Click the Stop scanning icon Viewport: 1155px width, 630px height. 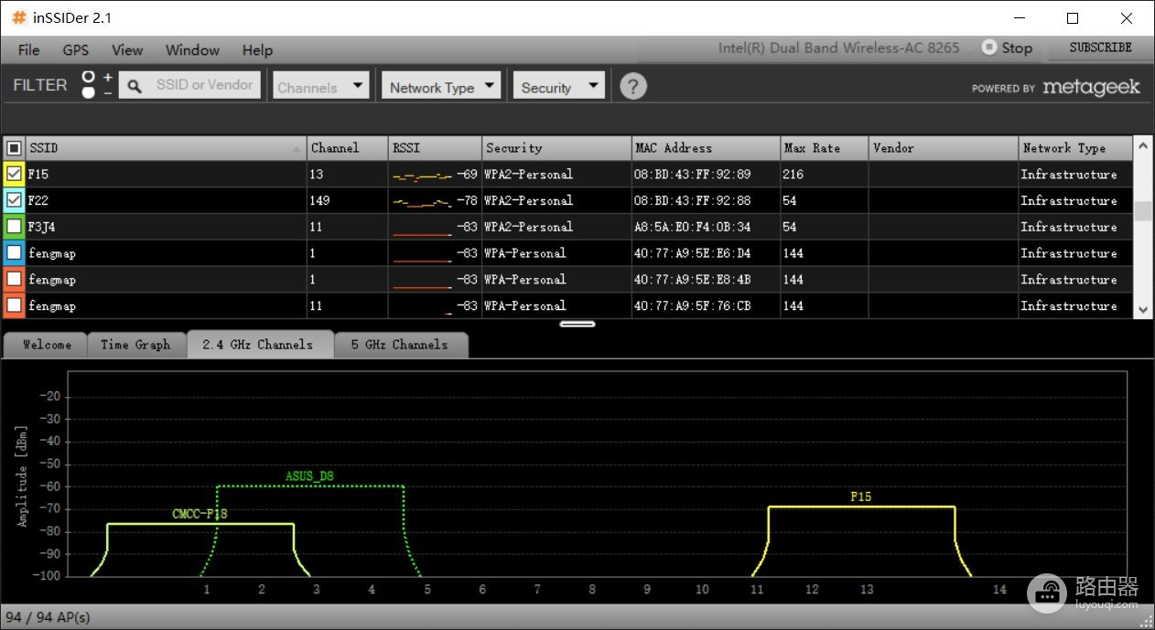(989, 47)
